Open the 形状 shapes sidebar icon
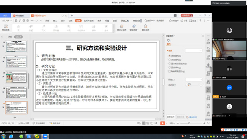Viewport: 247px width, 139px height. [x=208, y=57]
